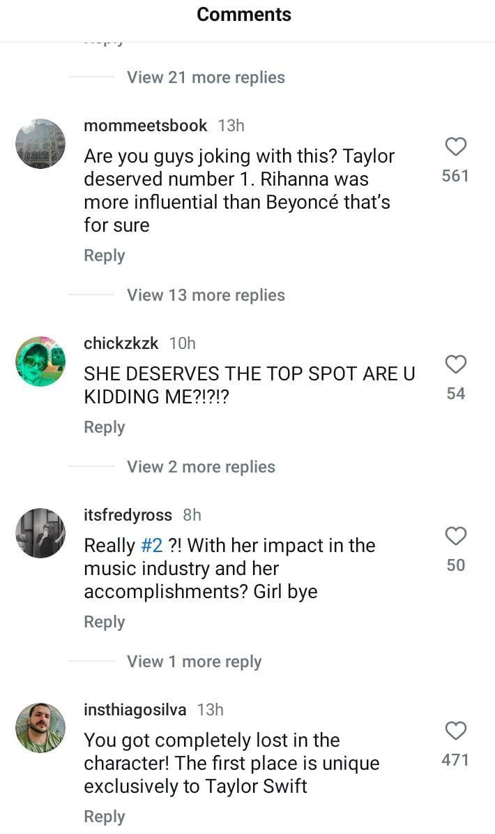Screen dimensions: 495x834
Task: Open insthiagosilva's profile avatar
Action: click(40, 728)
